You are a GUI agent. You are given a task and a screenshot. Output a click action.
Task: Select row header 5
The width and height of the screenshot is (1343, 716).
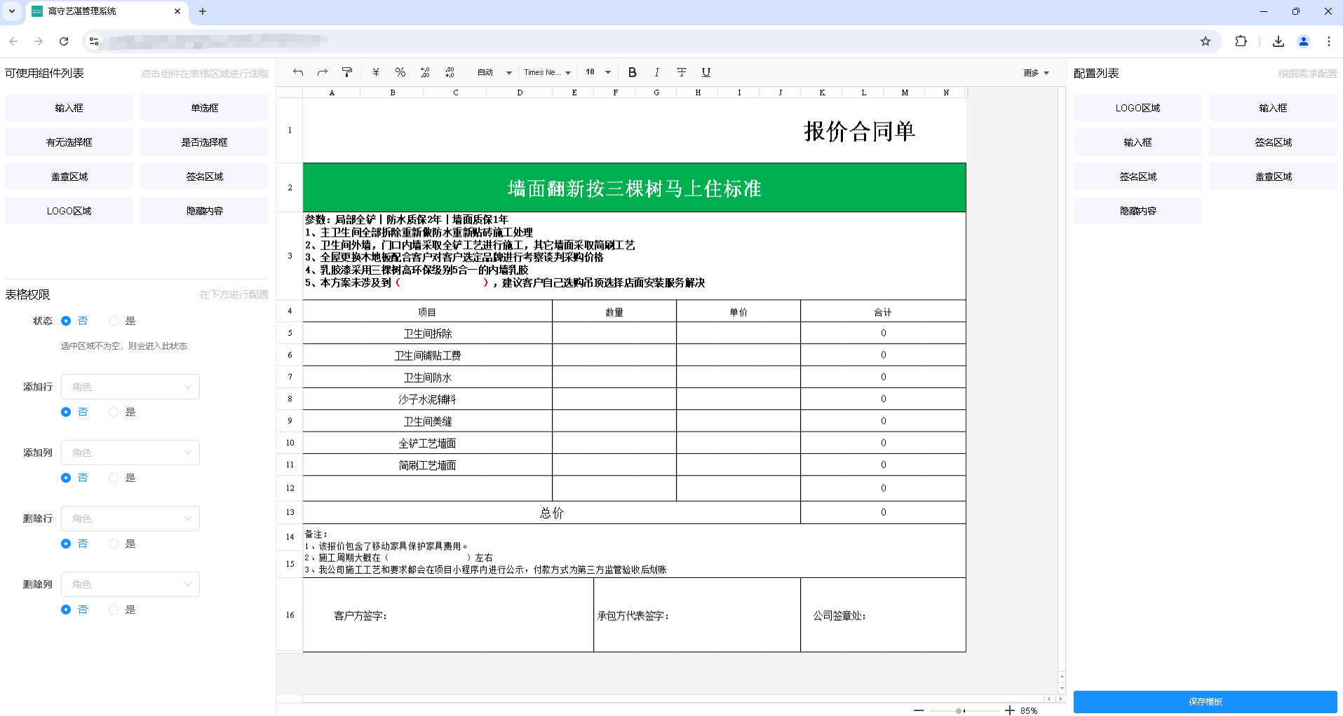point(290,333)
